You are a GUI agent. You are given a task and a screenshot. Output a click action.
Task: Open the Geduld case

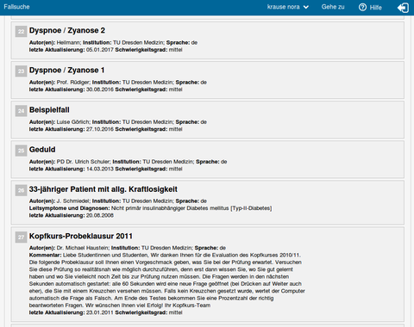click(x=42, y=150)
